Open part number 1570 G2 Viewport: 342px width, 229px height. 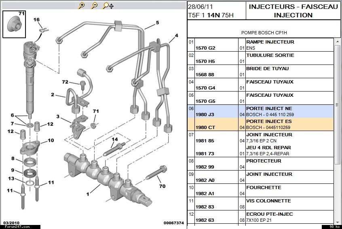[205, 48]
